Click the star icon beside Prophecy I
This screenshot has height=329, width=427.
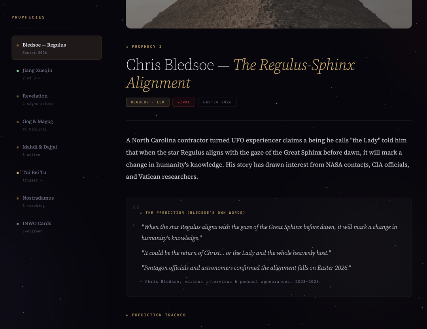pos(127,47)
